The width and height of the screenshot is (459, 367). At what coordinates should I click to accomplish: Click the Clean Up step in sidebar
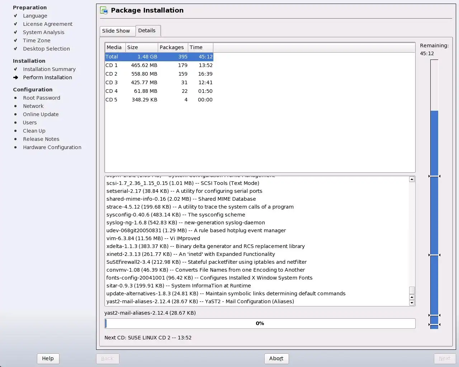click(34, 131)
